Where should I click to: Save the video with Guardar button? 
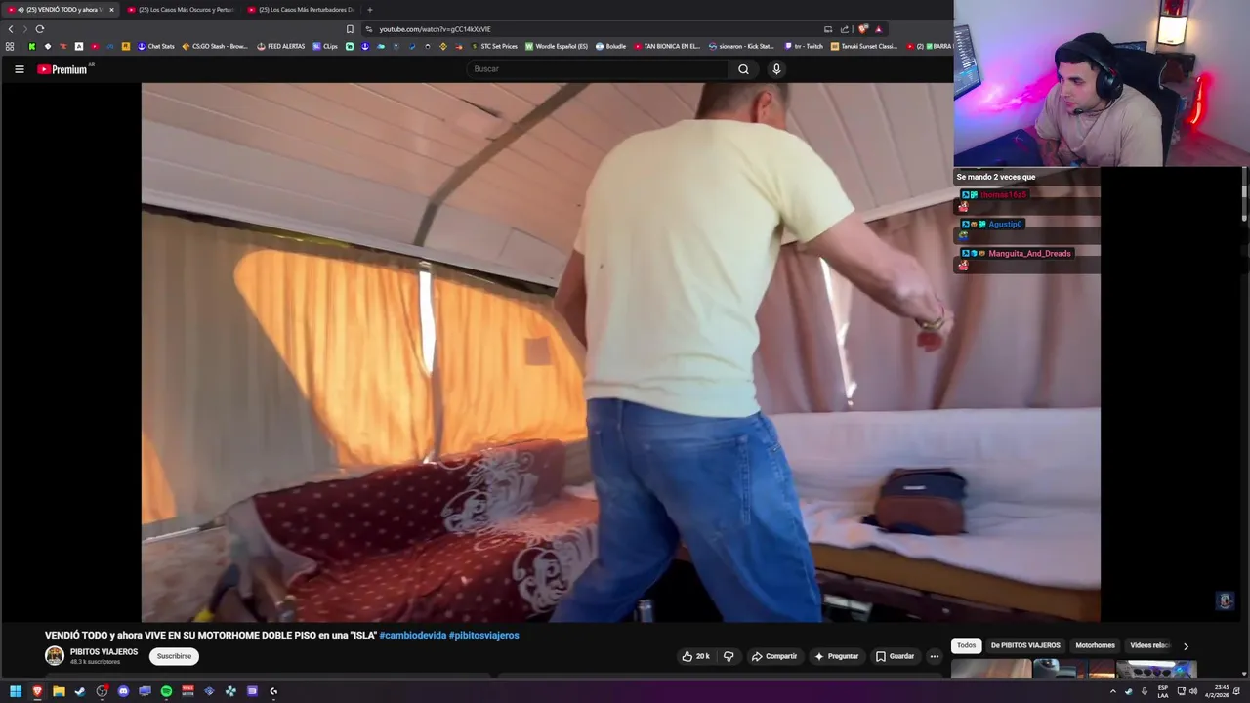click(x=896, y=656)
